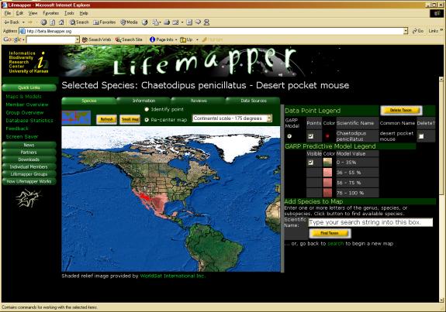Open the Favorites menu
The image size is (446, 312).
coord(50,13)
